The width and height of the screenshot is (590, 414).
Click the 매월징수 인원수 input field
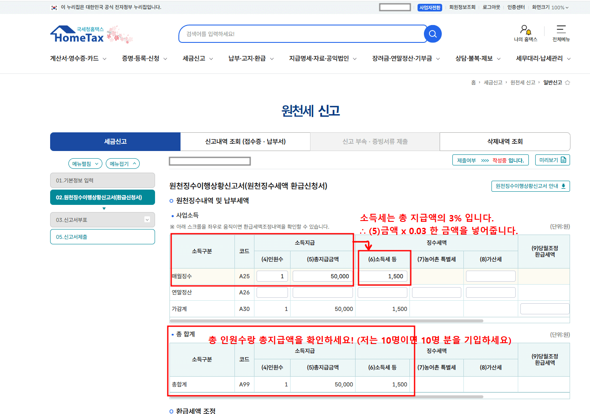pos(272,276)
